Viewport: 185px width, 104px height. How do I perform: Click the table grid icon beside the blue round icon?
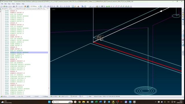(85, 6)
